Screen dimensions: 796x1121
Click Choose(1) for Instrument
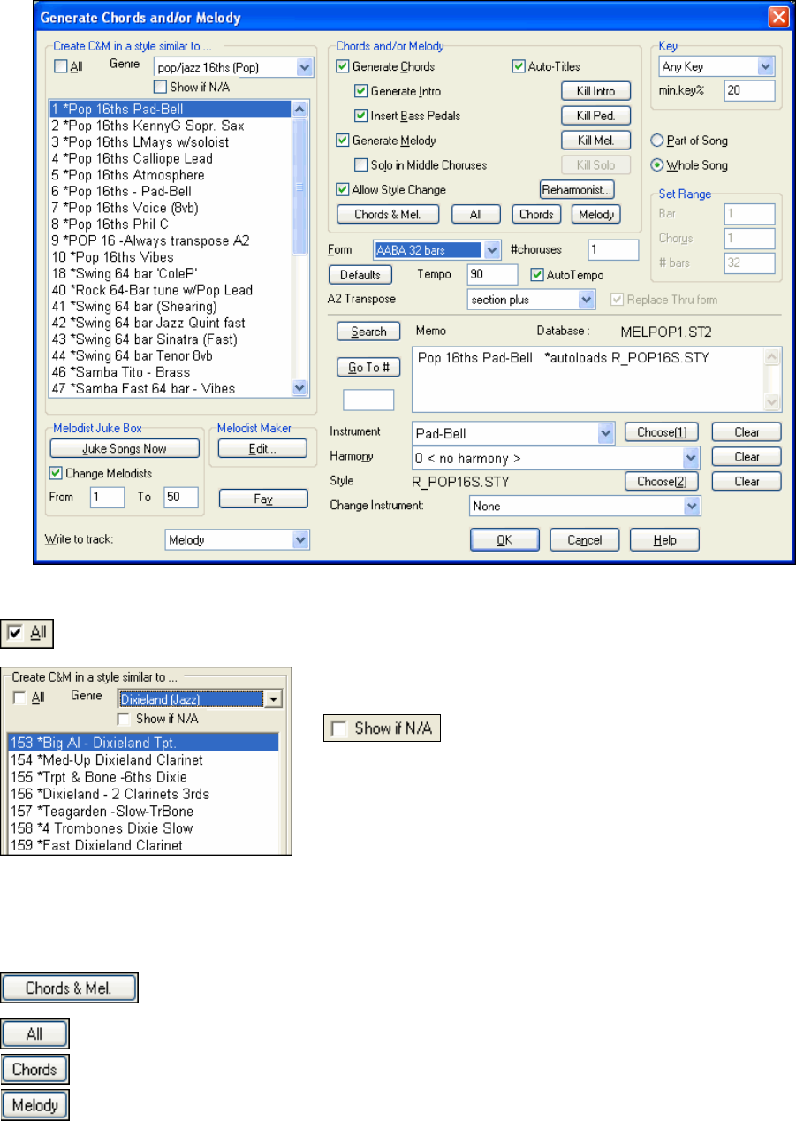662,432
